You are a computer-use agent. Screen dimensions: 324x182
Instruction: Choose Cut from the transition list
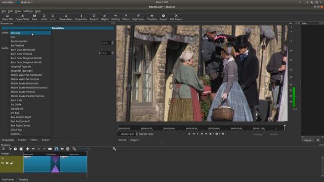coord(30,37)
